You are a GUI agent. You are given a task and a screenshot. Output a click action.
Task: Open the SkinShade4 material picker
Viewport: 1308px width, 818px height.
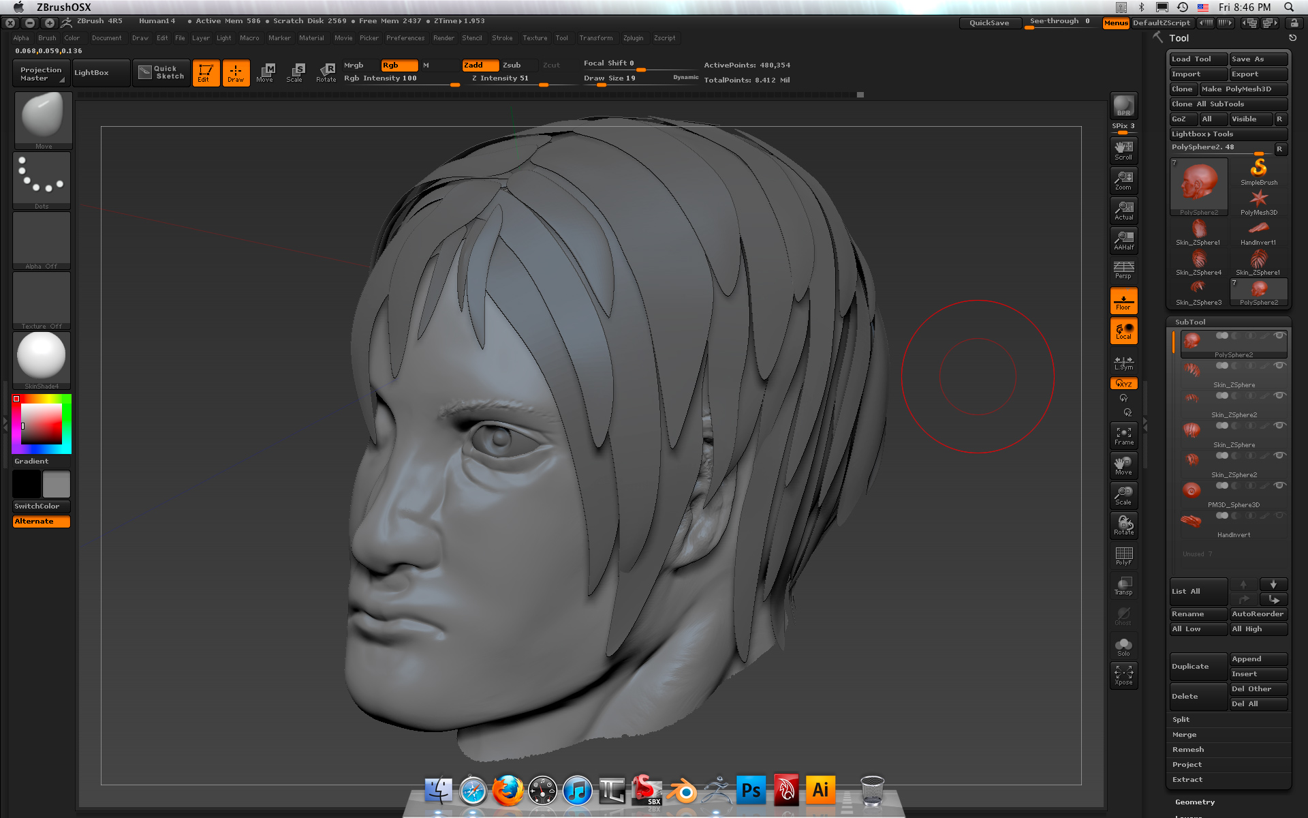pos(42,360)
